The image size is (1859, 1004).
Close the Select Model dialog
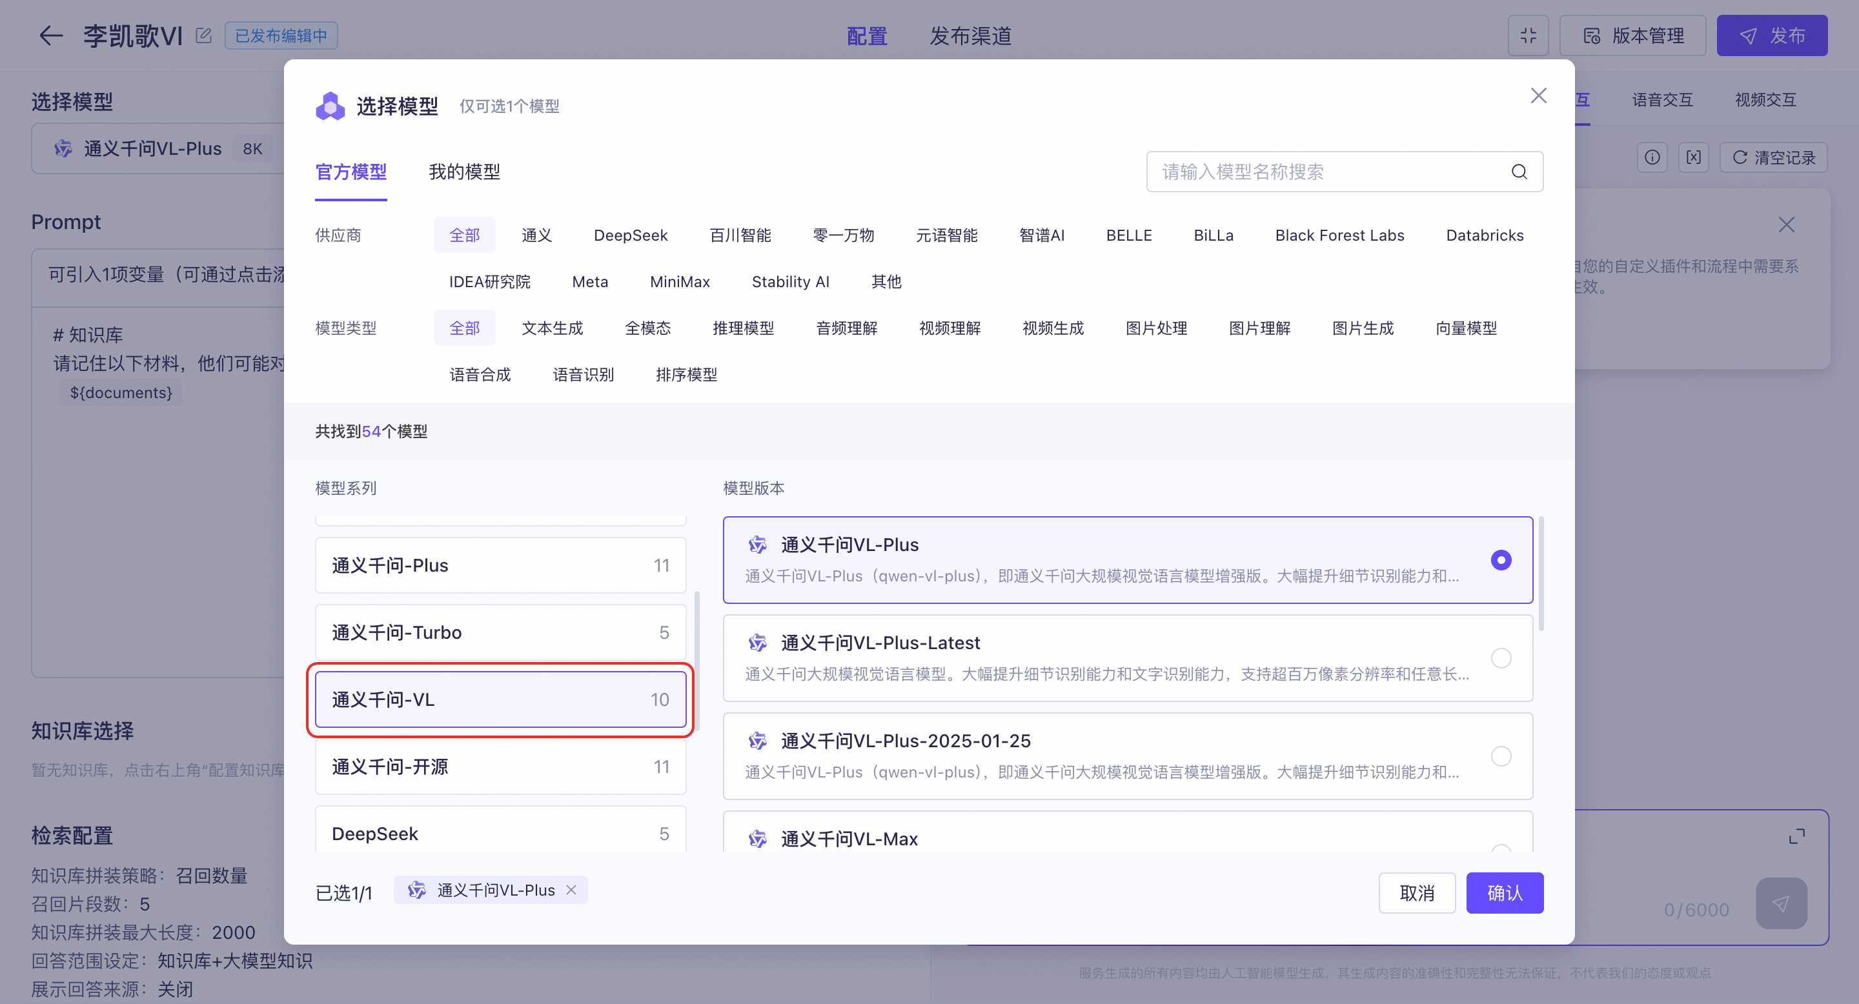pyautogui.click(x=1539, y=96)
